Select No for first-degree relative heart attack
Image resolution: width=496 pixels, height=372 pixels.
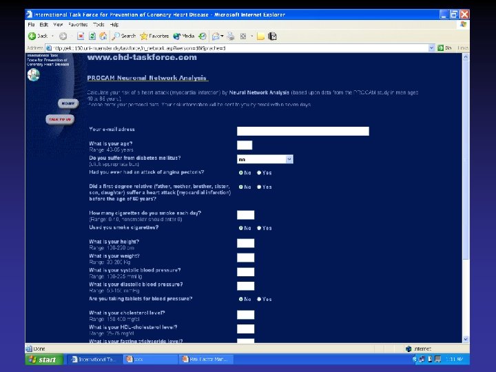[241, 187]
